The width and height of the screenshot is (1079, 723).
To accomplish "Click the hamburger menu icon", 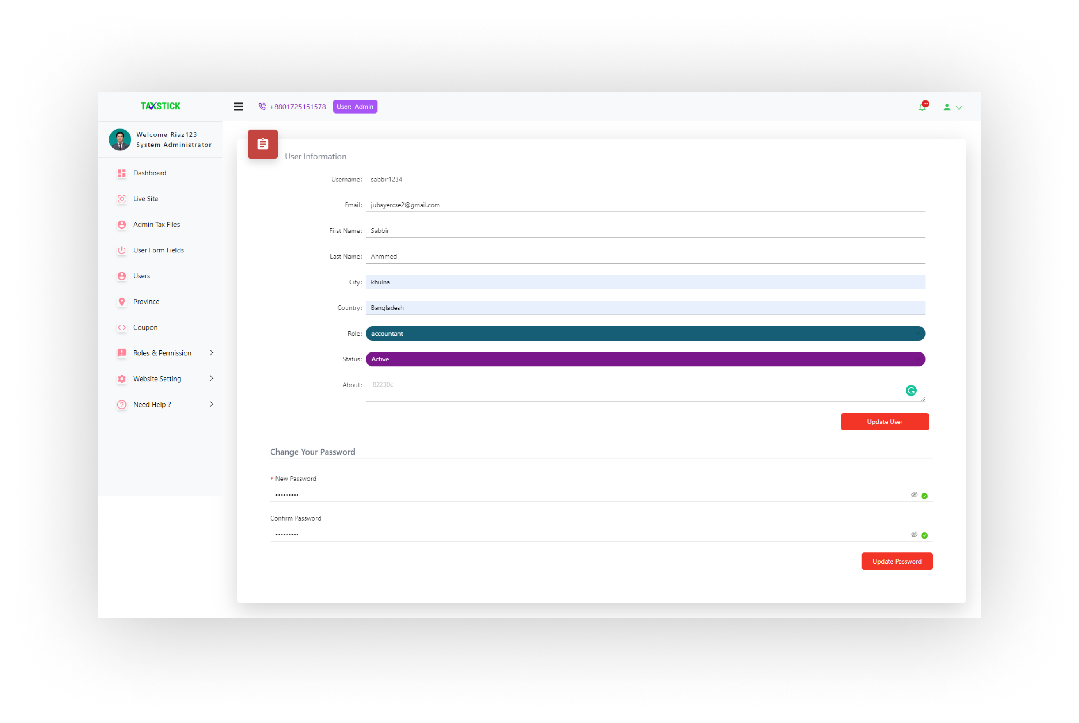I will (x=239, y=107).
